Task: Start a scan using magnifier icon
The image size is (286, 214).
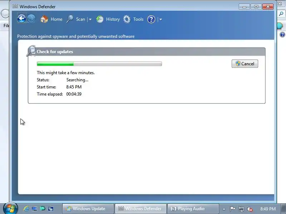Action: 70,19
